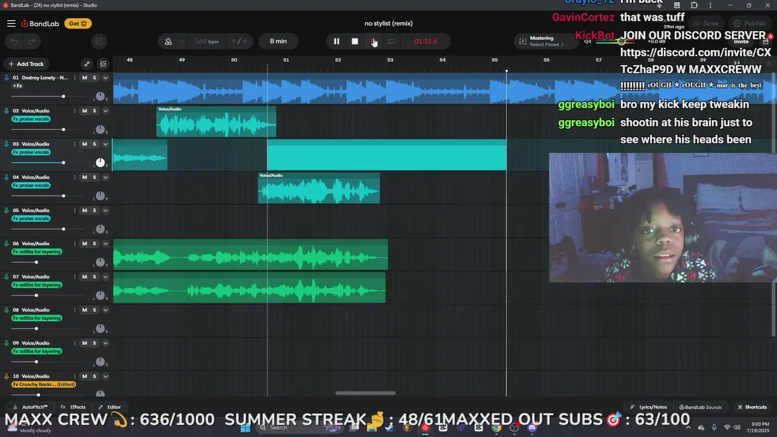Open Windows Start button on taskbar
Image resolution: width=777 pixels, height=437 pixels.
[x=245, y=427]
